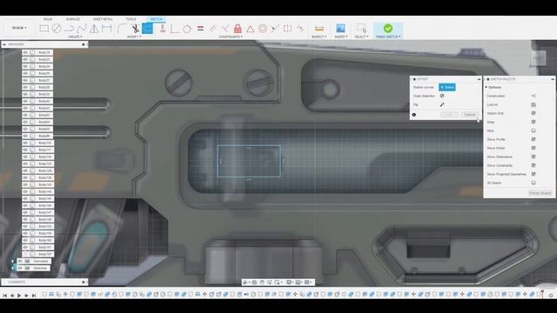Screen dimensions: 557x313
Task: Open the Insert dropdown menu
Action: click(x=340, y=37)
